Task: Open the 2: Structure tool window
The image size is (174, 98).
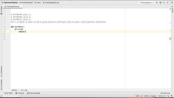Action: (1, 71)
